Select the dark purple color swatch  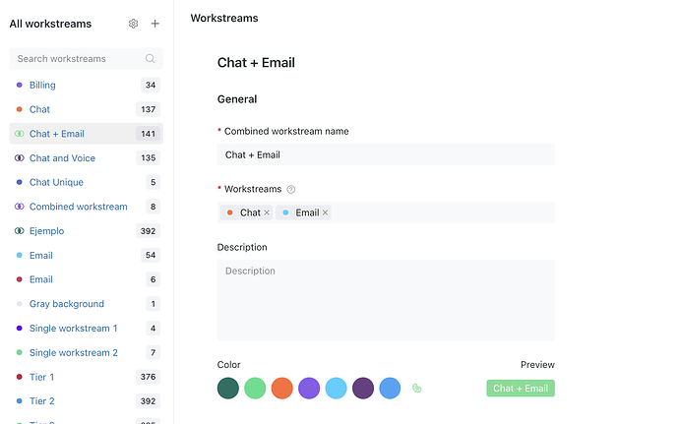click(x=363, y=389)
